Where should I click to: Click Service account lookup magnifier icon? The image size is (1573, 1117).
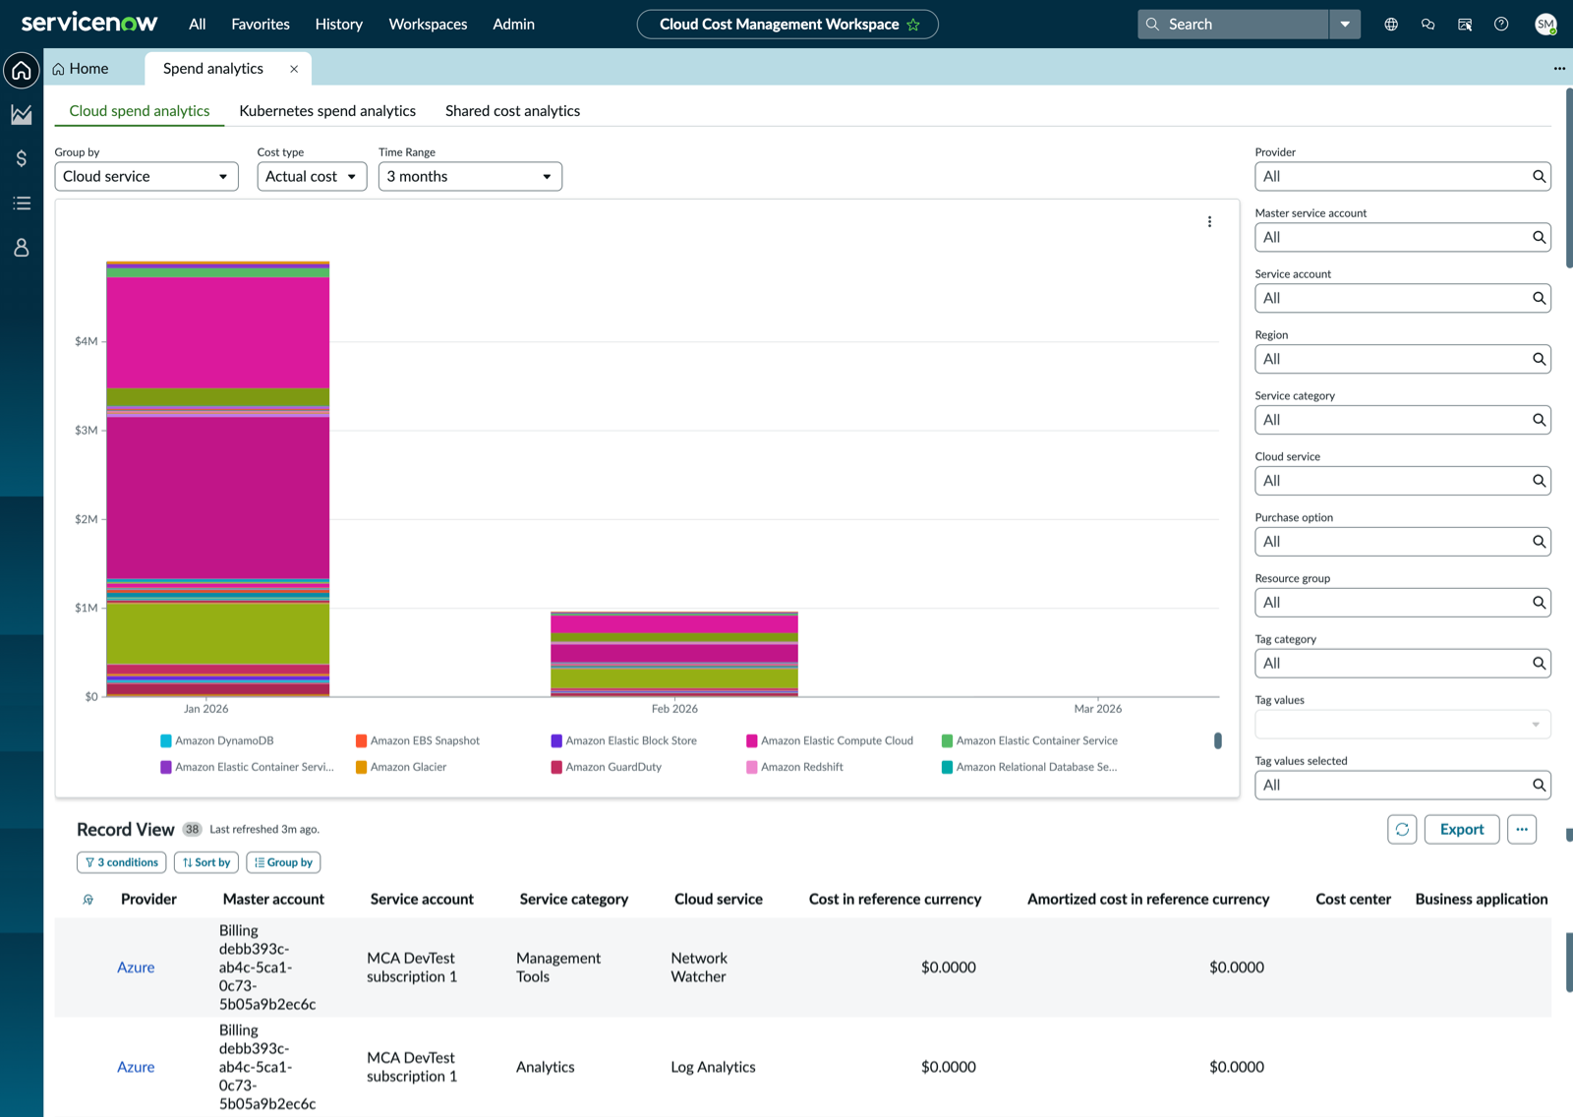1539,298
